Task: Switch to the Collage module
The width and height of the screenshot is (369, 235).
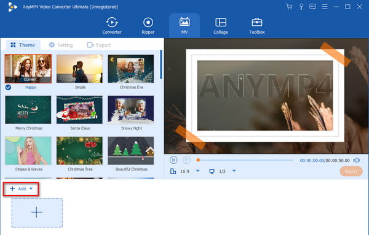Action: click(x=221, y=26)
